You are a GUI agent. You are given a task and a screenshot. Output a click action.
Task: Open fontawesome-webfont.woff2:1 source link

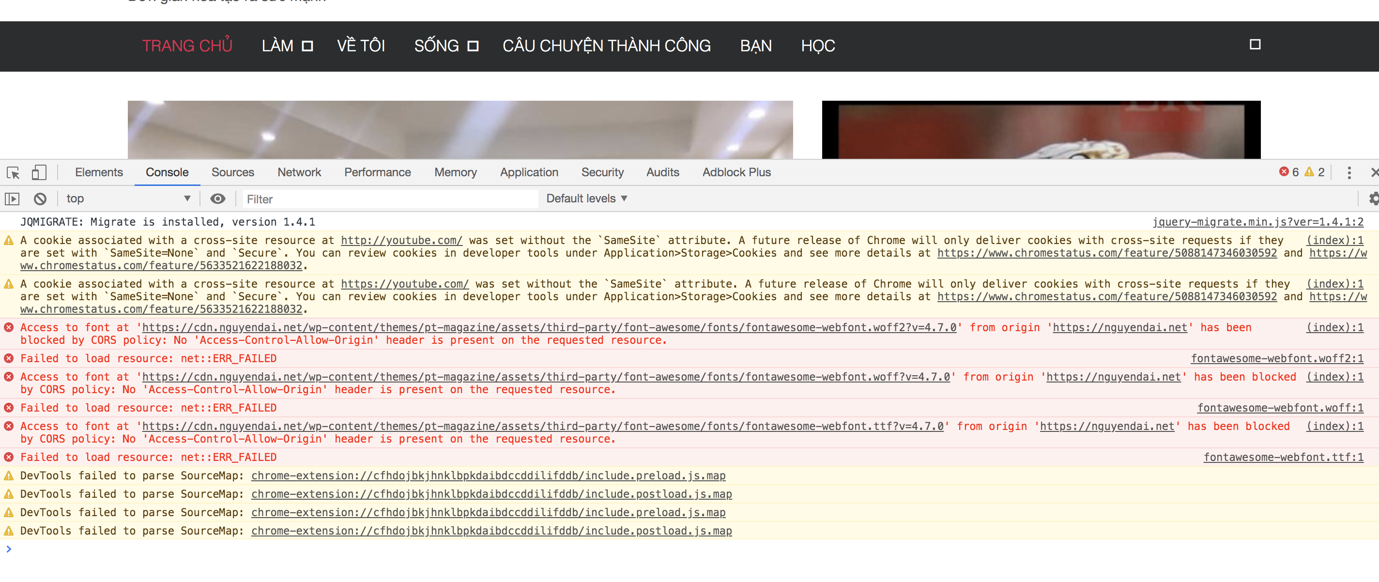[x=1277, y=359]
